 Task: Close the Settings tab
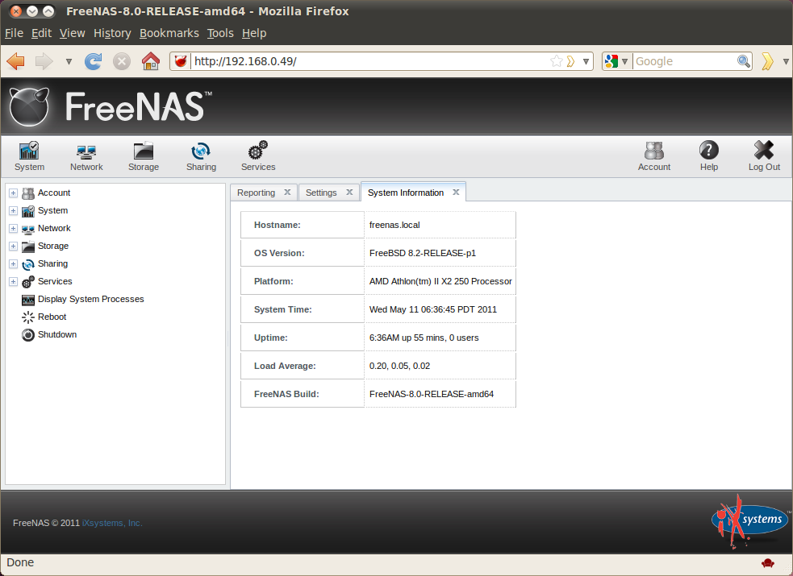(x=349, y=193)
